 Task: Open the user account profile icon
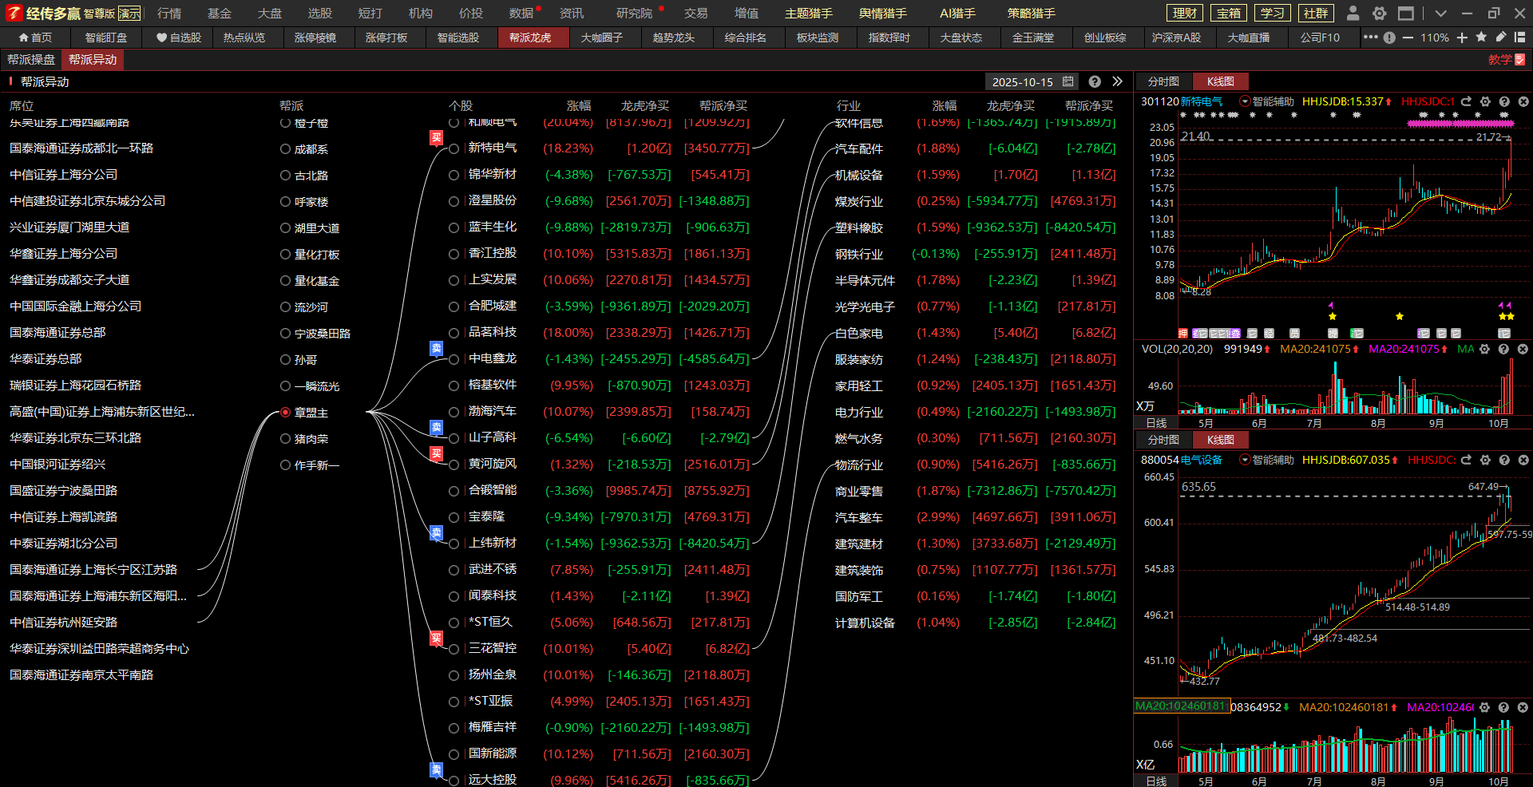1353,13
